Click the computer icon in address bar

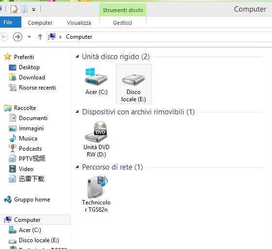click(x=52, y=36)
